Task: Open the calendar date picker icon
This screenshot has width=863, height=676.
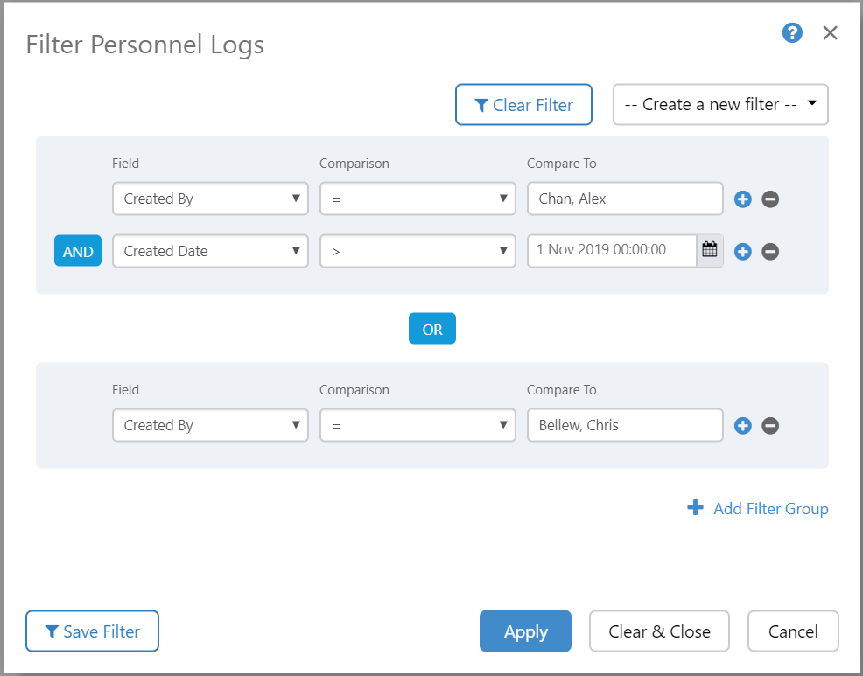Action: (x=710, y=250)
